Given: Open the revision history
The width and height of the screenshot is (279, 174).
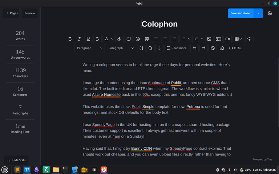Looking at the screenshot, I should point(213,48).
